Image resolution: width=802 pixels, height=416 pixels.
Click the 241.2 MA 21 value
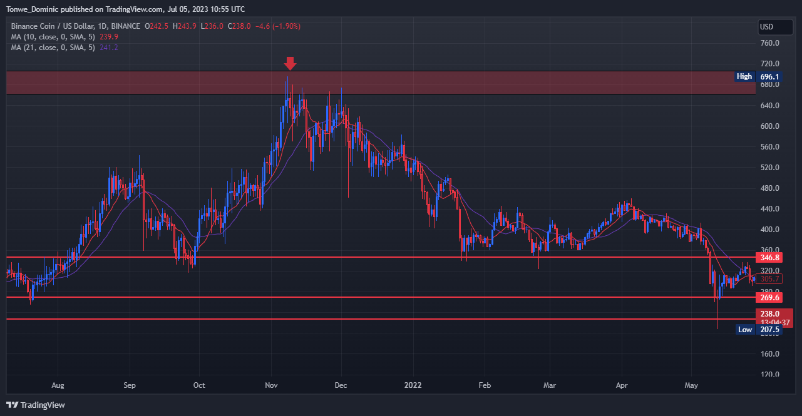(108, 48)
